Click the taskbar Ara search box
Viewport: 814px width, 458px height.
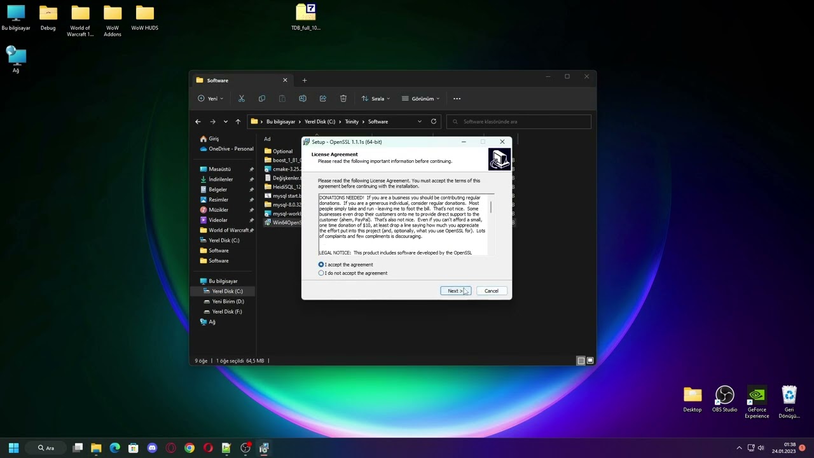click(46, 448)
